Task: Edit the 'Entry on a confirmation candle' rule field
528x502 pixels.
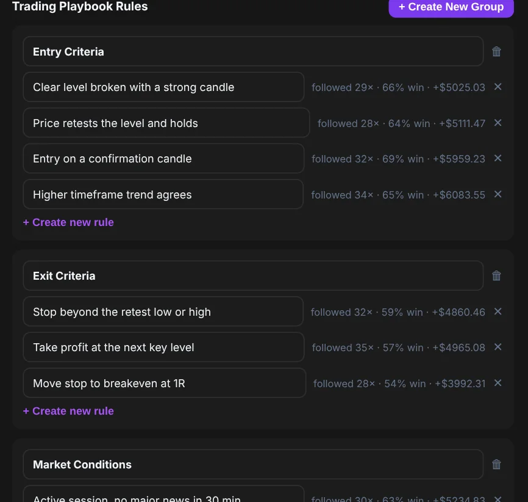Action: (x=163, y=159)
